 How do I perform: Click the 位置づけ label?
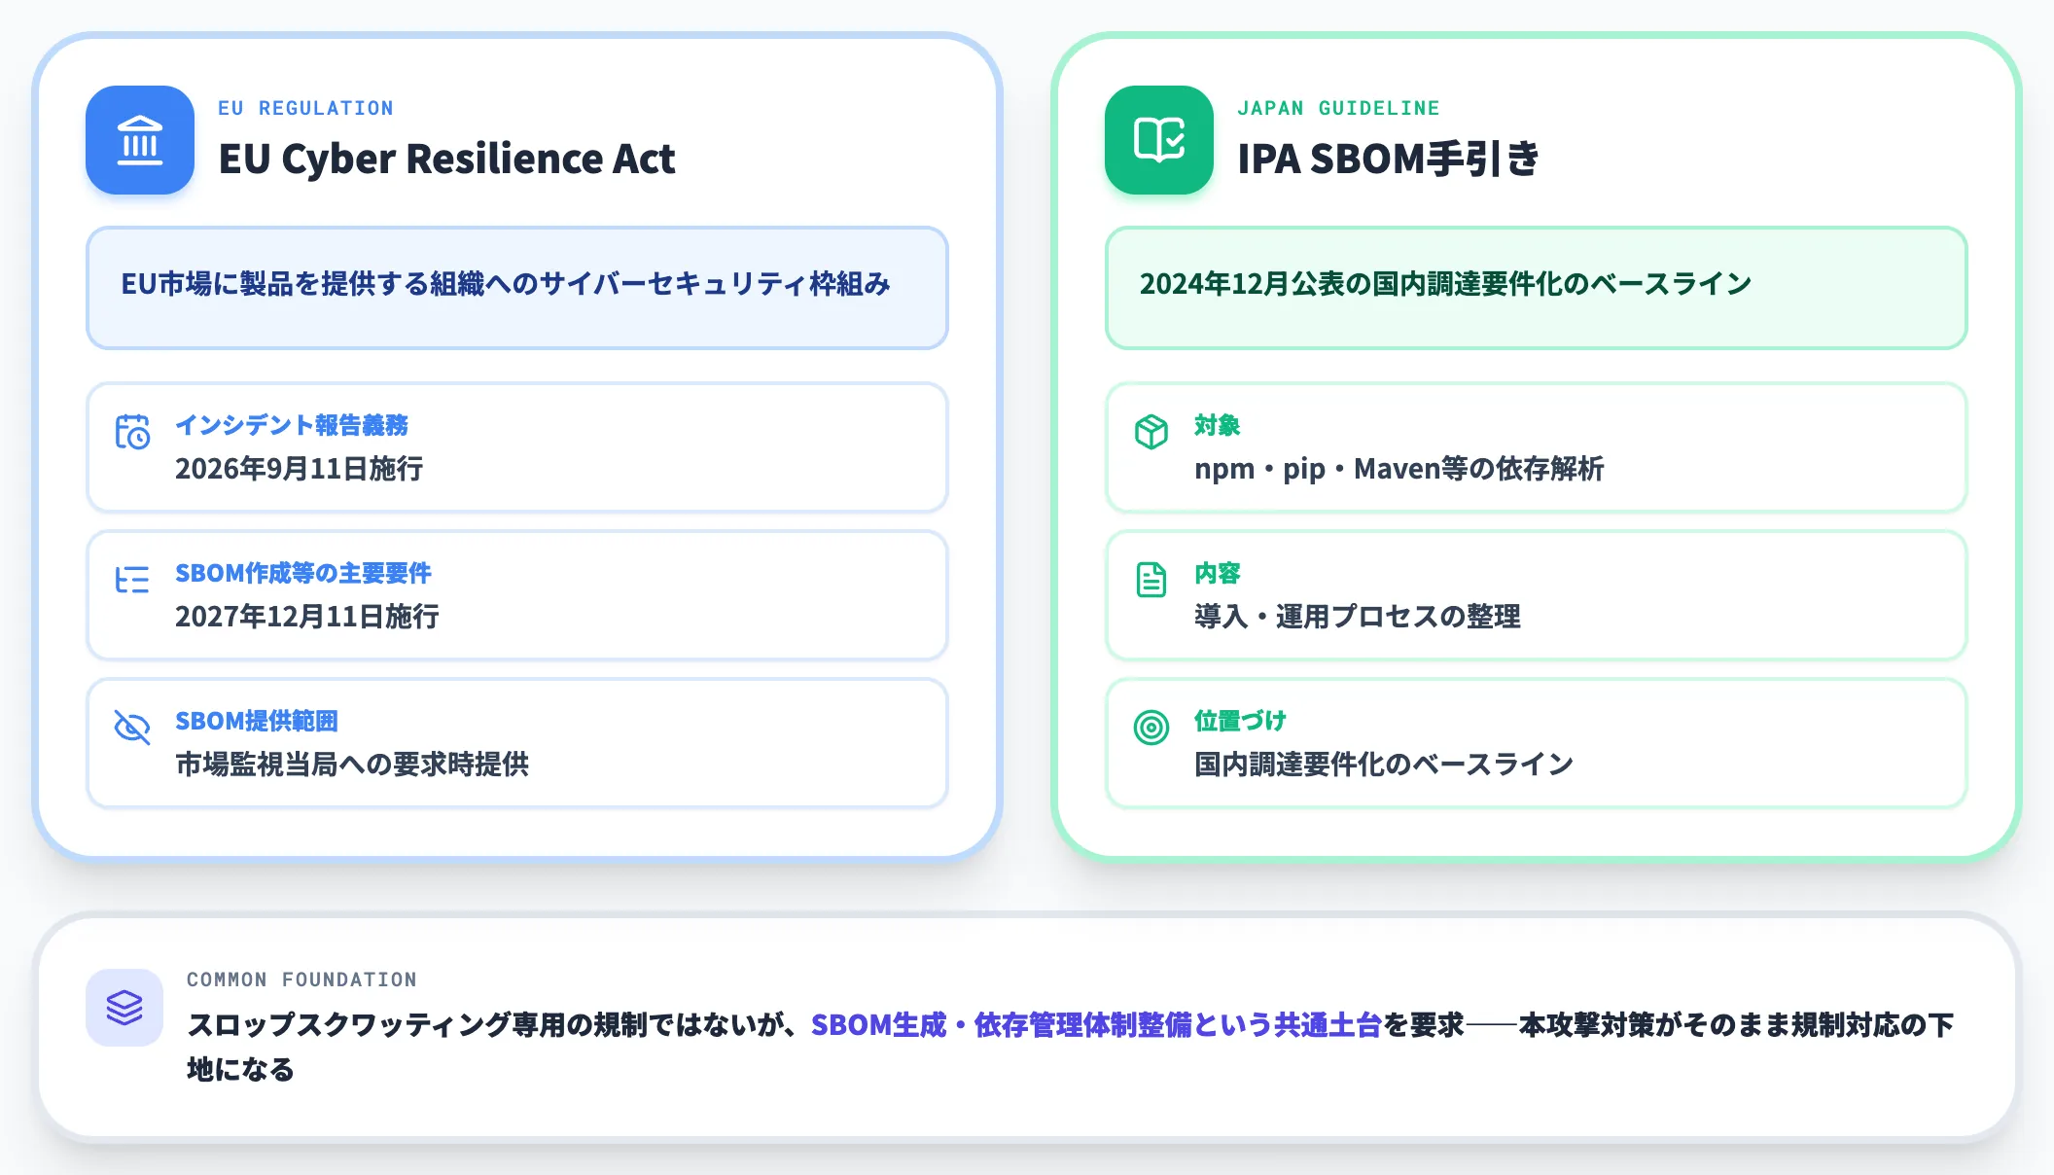pos(1241,721)
